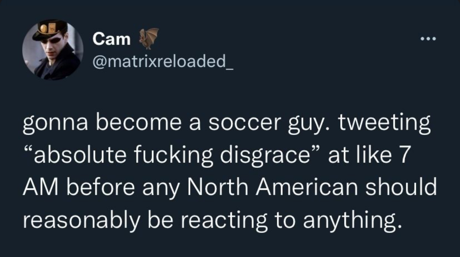Click Cam's profile avatar picture
Viewport: 460px width, 257px height.
click(53, 50)
